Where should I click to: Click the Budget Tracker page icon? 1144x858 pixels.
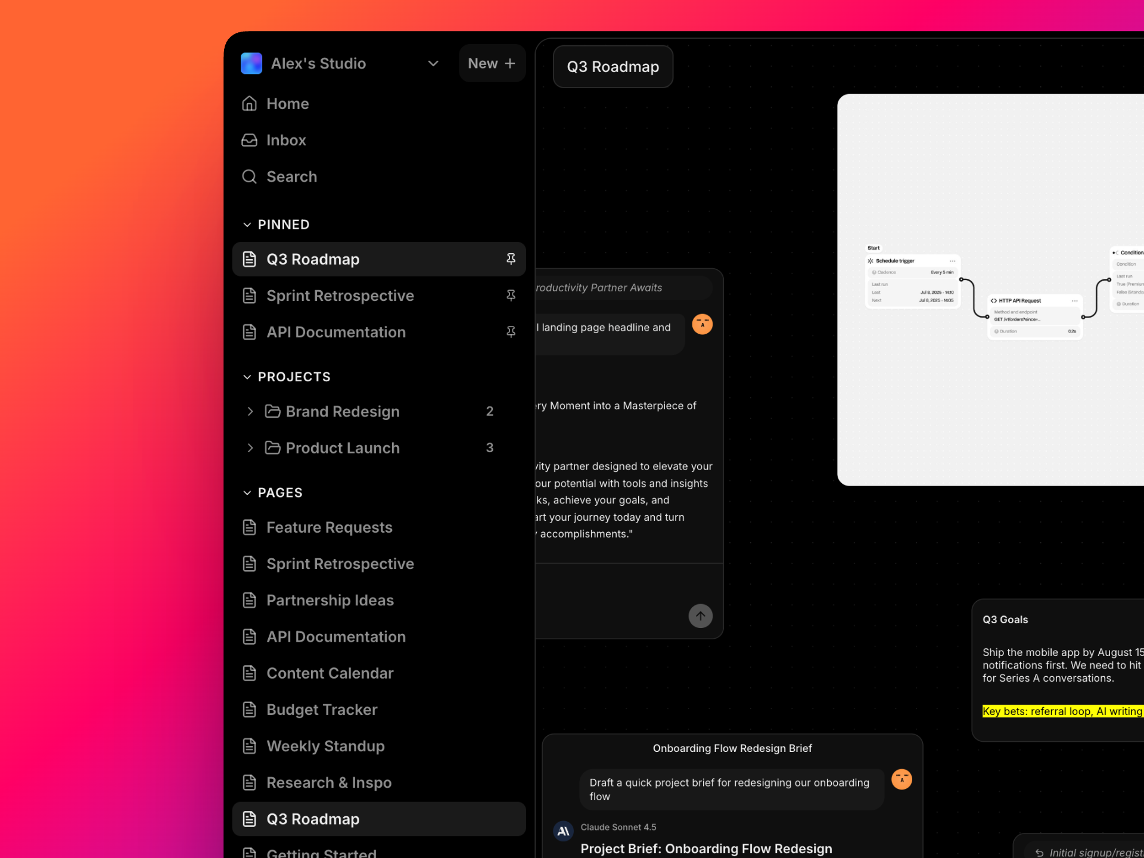[x=250, y=709]
